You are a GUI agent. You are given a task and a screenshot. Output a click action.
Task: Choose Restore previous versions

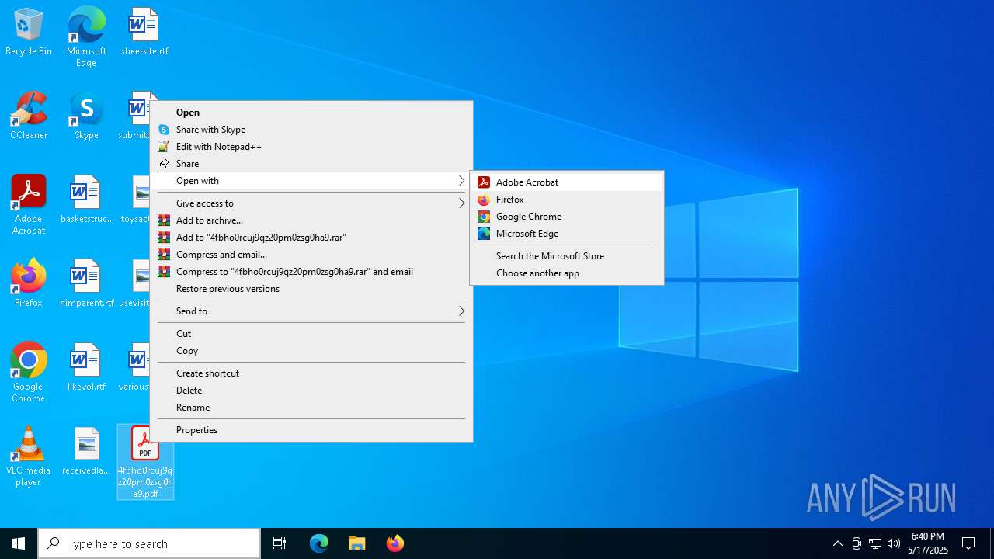pos(311,289)
